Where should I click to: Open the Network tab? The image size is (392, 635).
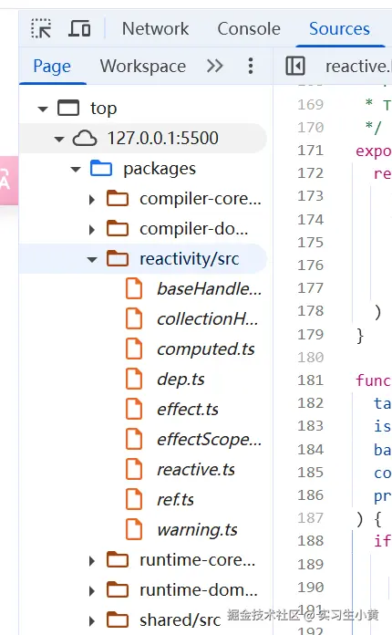click(x=155, y=29)
